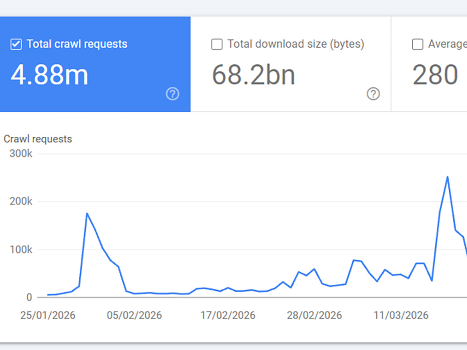This screenshot has width=467, height=350.
Task: Open help icon in Total download size card
Action: pos(373,94)
